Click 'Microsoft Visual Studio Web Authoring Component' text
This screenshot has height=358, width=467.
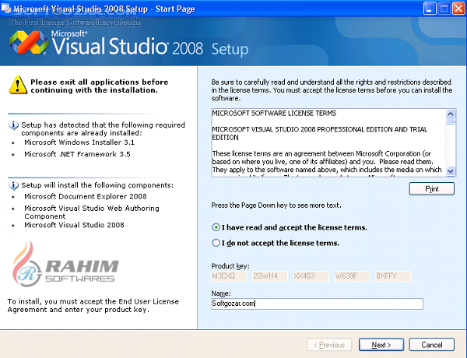92,212
